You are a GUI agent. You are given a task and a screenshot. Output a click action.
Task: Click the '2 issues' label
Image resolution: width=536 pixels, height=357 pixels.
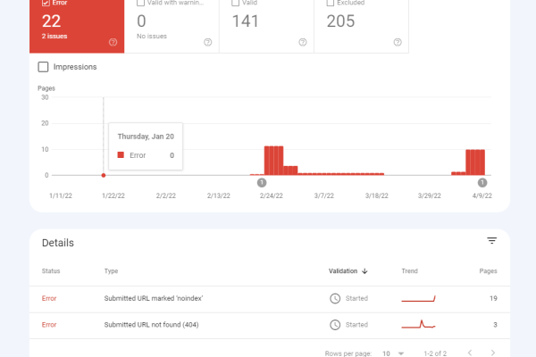click(x=54, y=37)
